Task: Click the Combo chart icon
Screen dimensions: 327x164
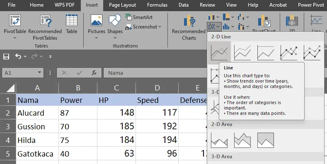Action: point(241,26)
